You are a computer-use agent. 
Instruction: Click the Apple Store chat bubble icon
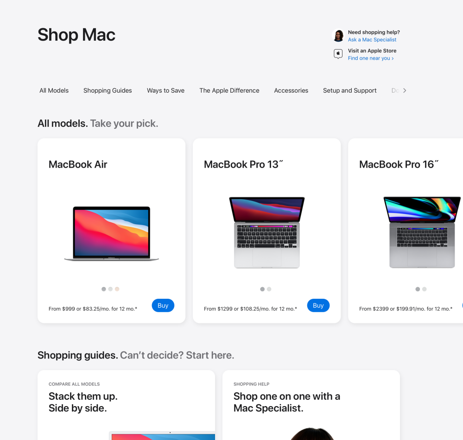338,54
